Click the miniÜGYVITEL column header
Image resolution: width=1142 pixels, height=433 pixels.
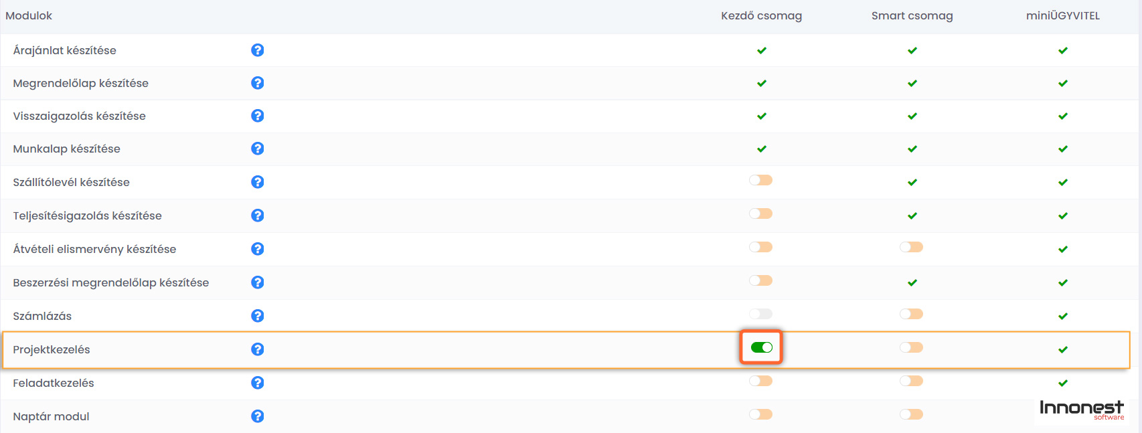point(1062,16)
